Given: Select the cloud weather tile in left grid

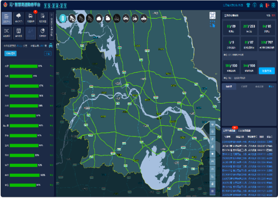Looking at the screenshot, I should tap(19, 19).
